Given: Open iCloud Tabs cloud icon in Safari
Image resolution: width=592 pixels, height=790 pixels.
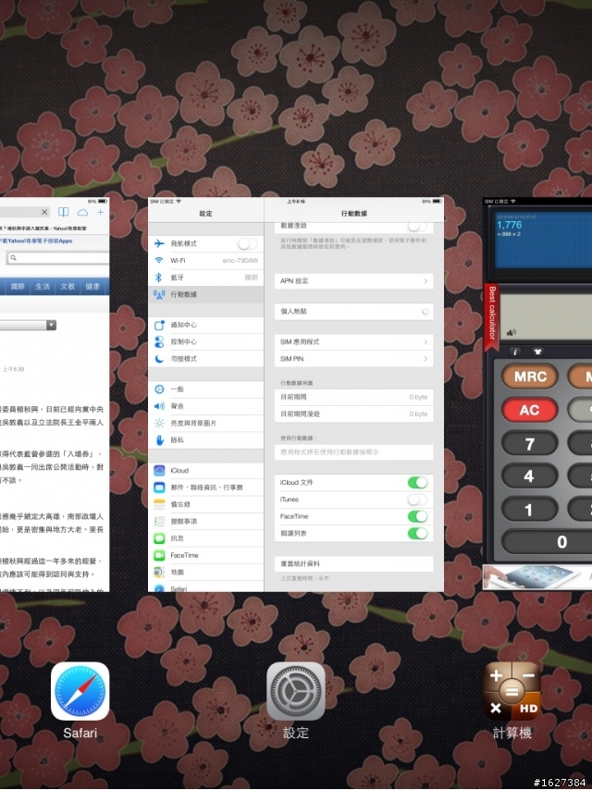Looking at the screenshot, I should (x=82, y=212).
